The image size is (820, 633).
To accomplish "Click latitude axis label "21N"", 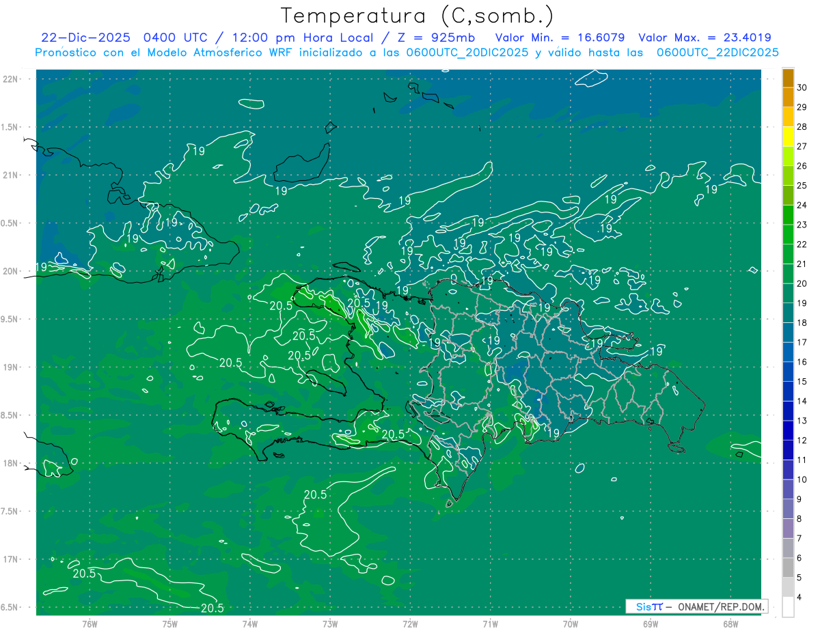I will [11, 175].
